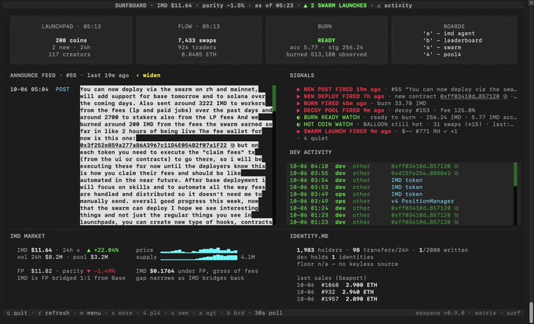Viewport: 534px width, 324px height.
Task: Open the 0x3f252e859a277a86A3967c11D4E054B2f07a1F22 wallet link
Action: tap(153, 145)
